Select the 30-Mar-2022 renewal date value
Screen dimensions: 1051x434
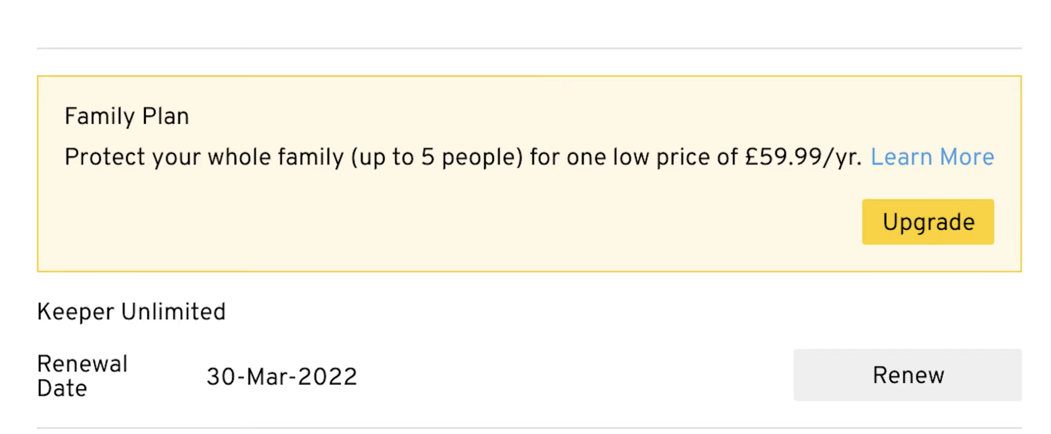[x=282, y=377]
